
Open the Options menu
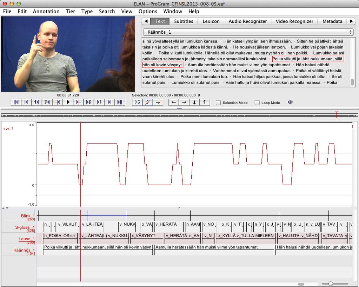(148, 12)
